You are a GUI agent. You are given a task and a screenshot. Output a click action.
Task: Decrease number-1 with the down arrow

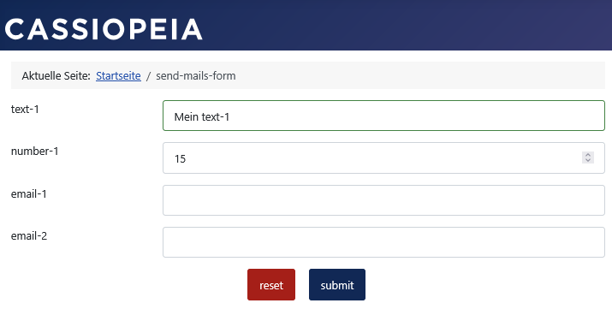click(x=588, y=160)
